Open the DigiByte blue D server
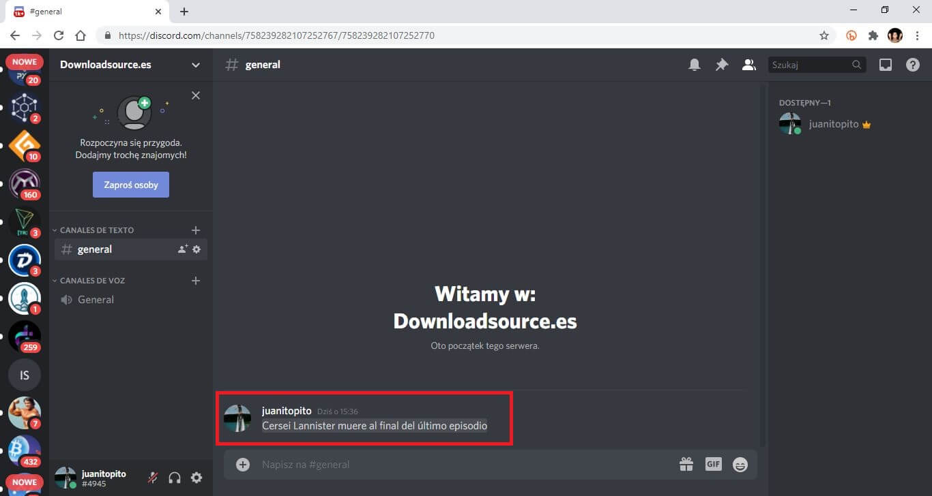This screenshot has height=496, width=932. pyautogui.click(x=25, y=260)
